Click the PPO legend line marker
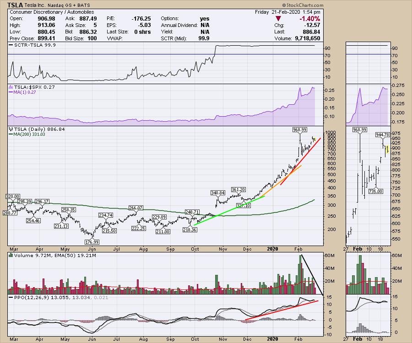The image size is (412, 343). (10, 298)
